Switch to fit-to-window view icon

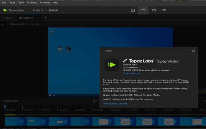point(133,10)
